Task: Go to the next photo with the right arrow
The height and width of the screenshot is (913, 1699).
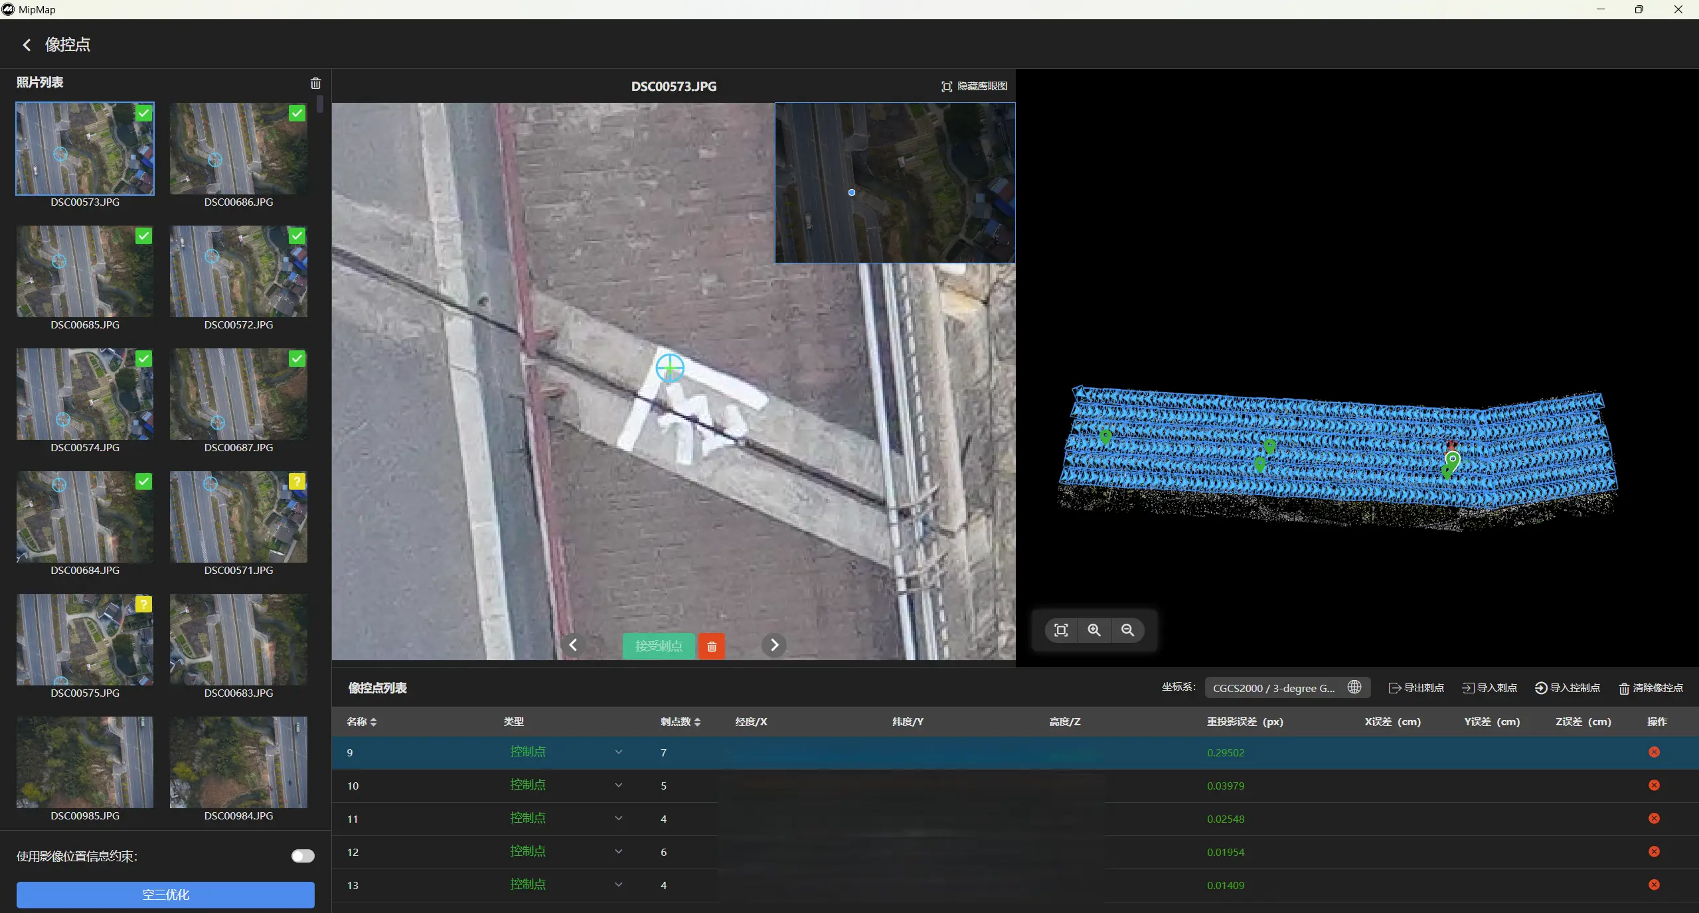Action: 774,645
